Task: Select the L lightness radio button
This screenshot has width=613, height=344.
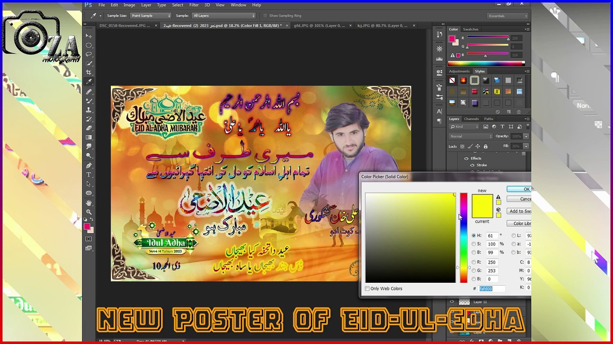Action: (514, 236)
